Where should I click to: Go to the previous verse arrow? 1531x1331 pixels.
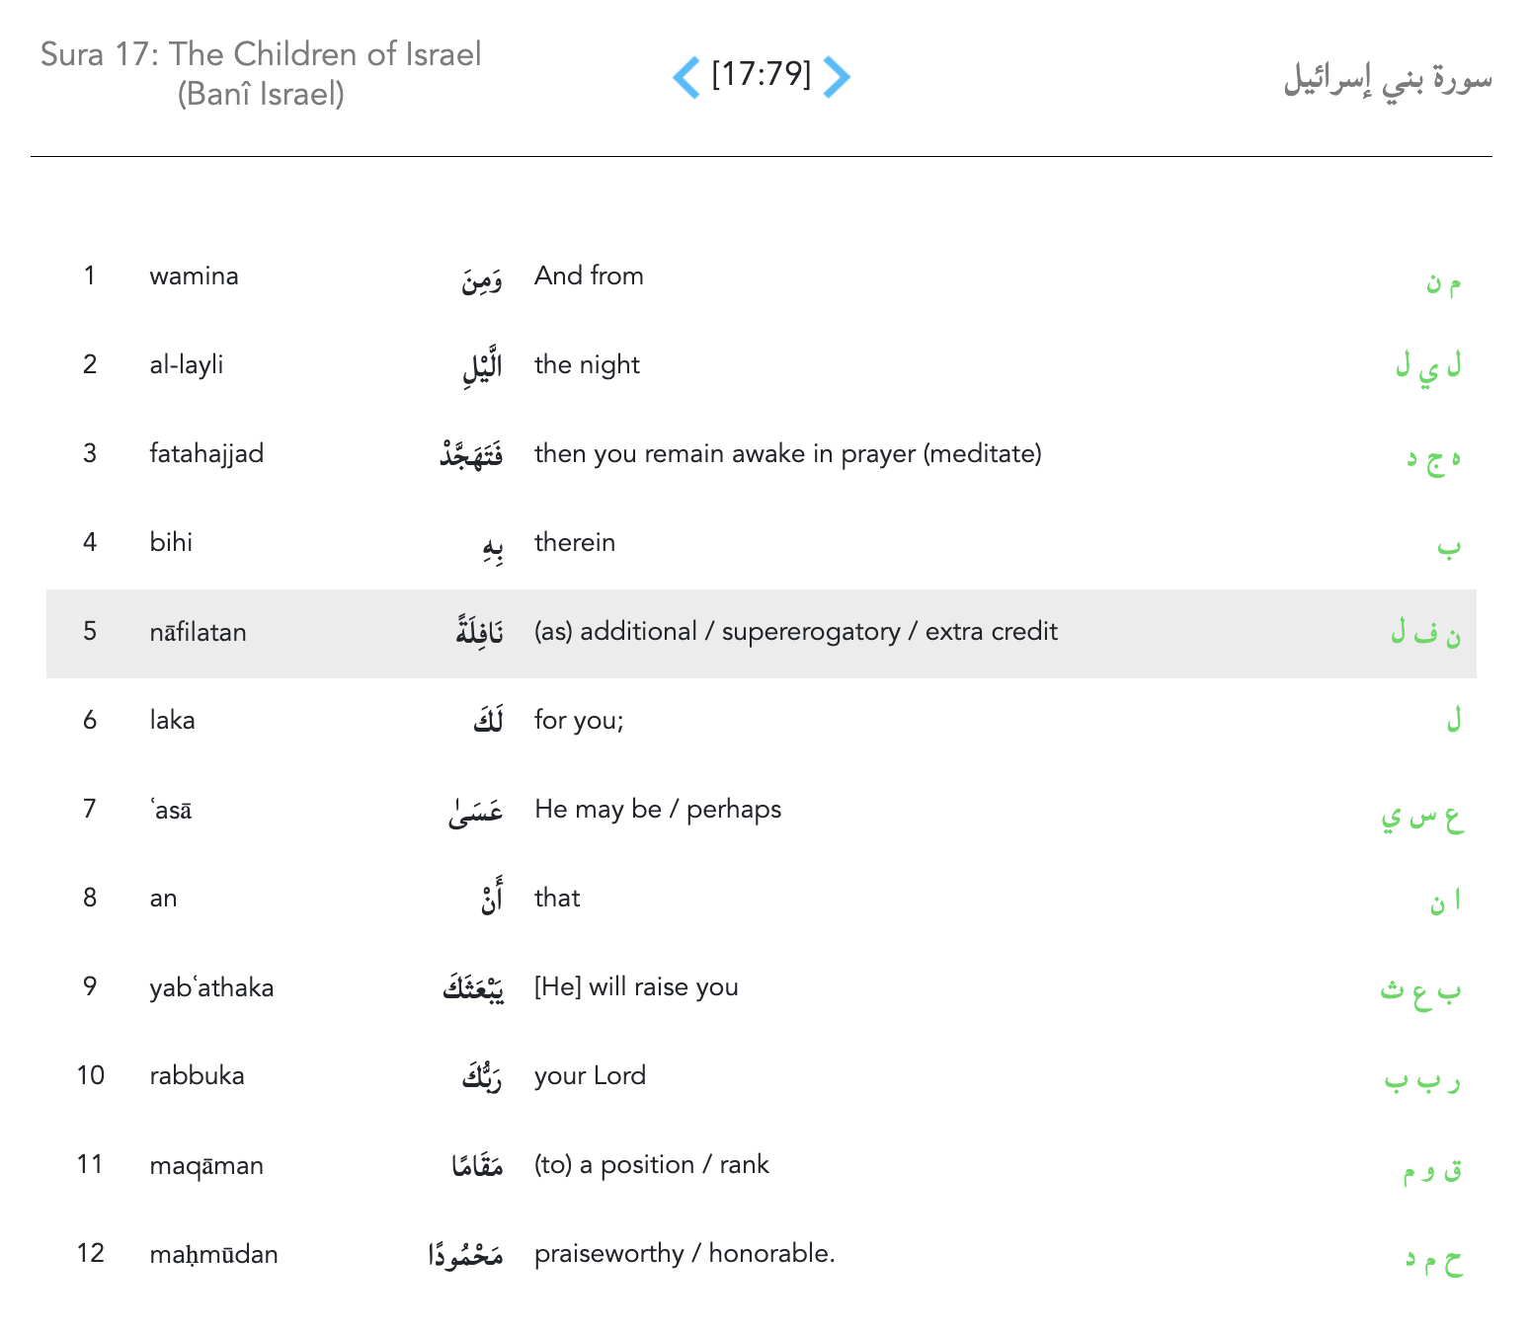(686, 77)
